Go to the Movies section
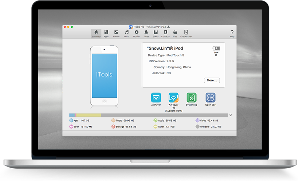The height and width of the screenshot is (181, 298). click(x=136, y=34)
